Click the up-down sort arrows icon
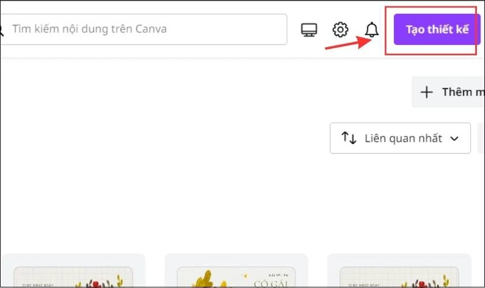This screenshot has height=288, width=485. [x=349, y=138]
